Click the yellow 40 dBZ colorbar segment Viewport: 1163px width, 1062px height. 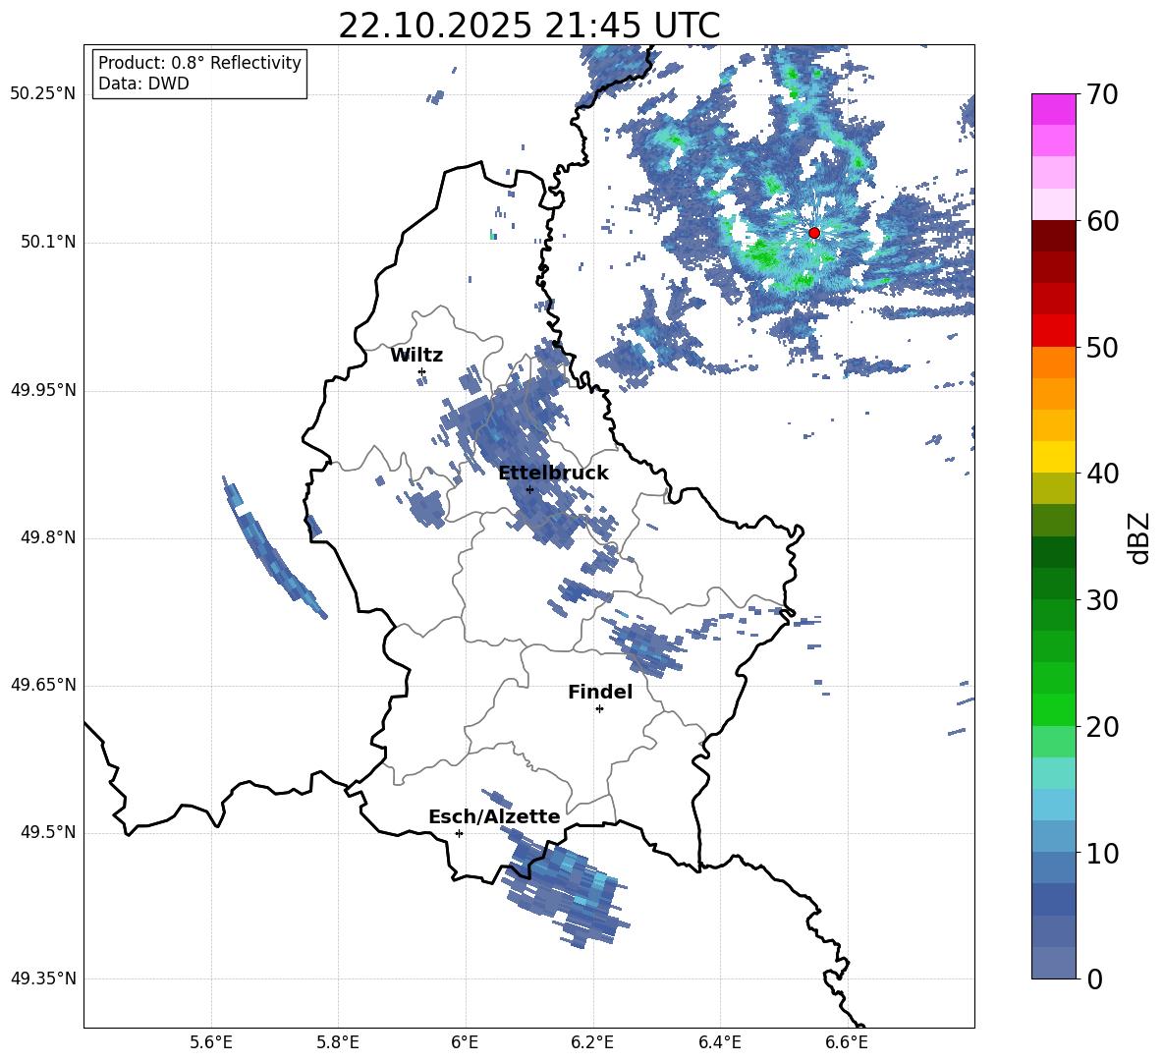(1054, 457)
